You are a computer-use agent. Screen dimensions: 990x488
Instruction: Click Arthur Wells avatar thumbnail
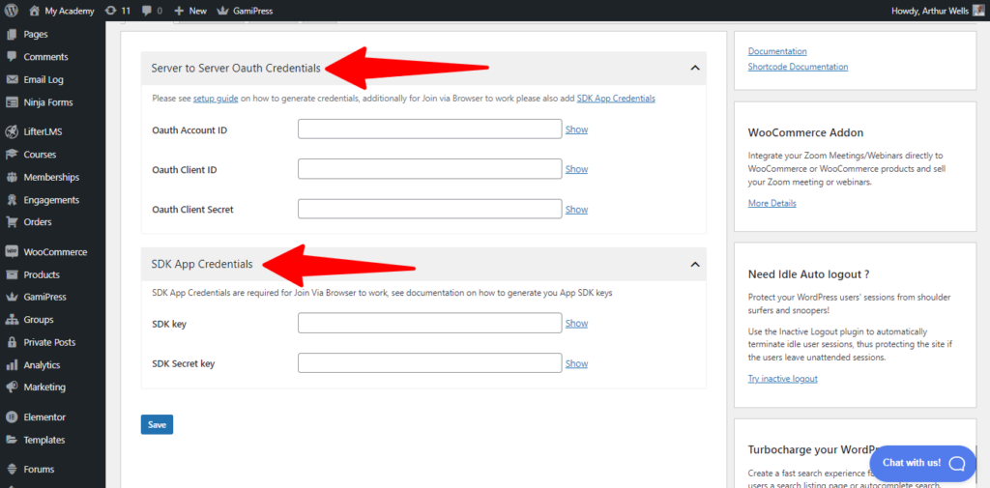pyautogui.click(x=978, y=11)
